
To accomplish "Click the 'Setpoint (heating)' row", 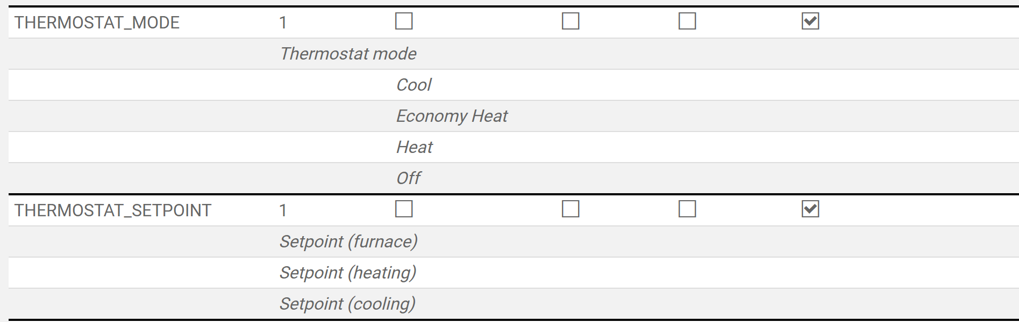I will point(348,273).
